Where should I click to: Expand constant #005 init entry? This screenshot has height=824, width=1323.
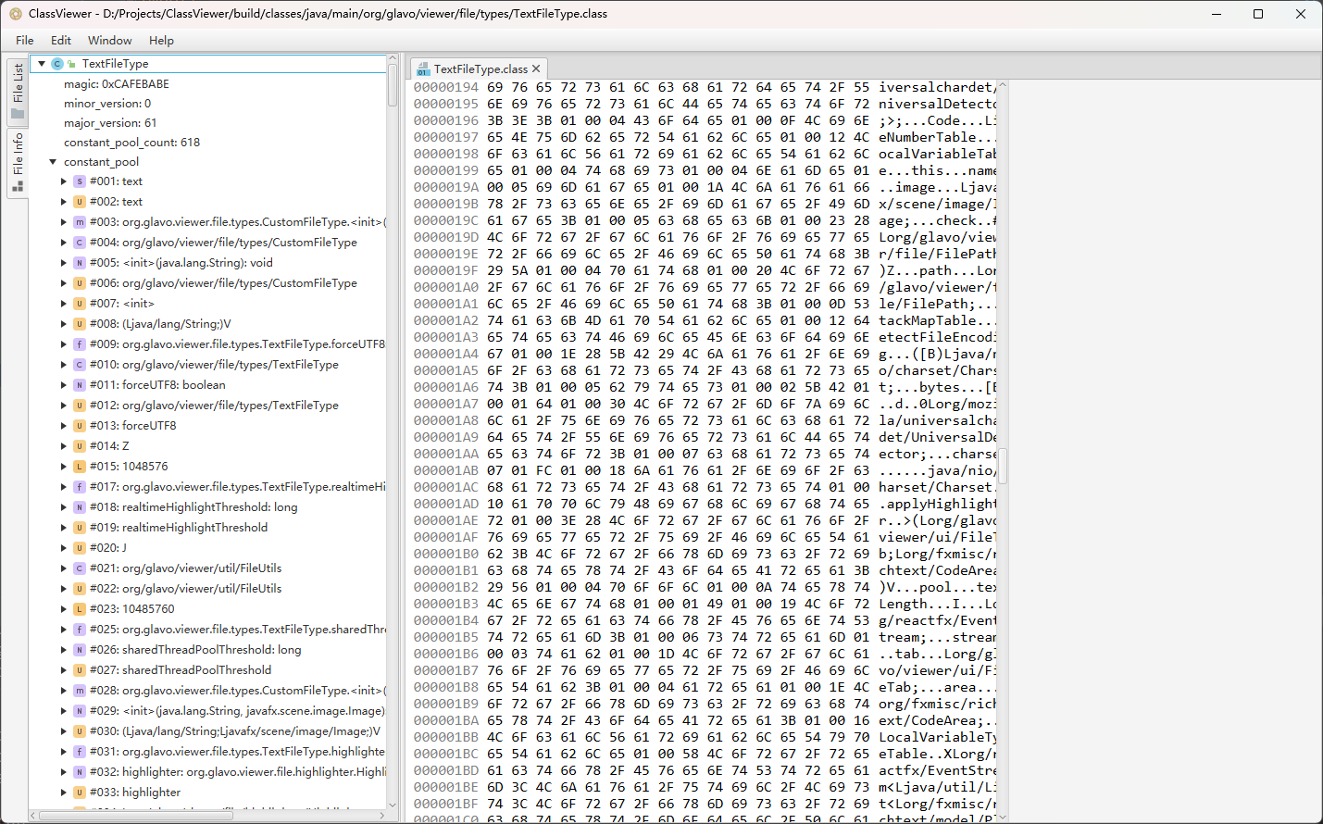point(64,263)
